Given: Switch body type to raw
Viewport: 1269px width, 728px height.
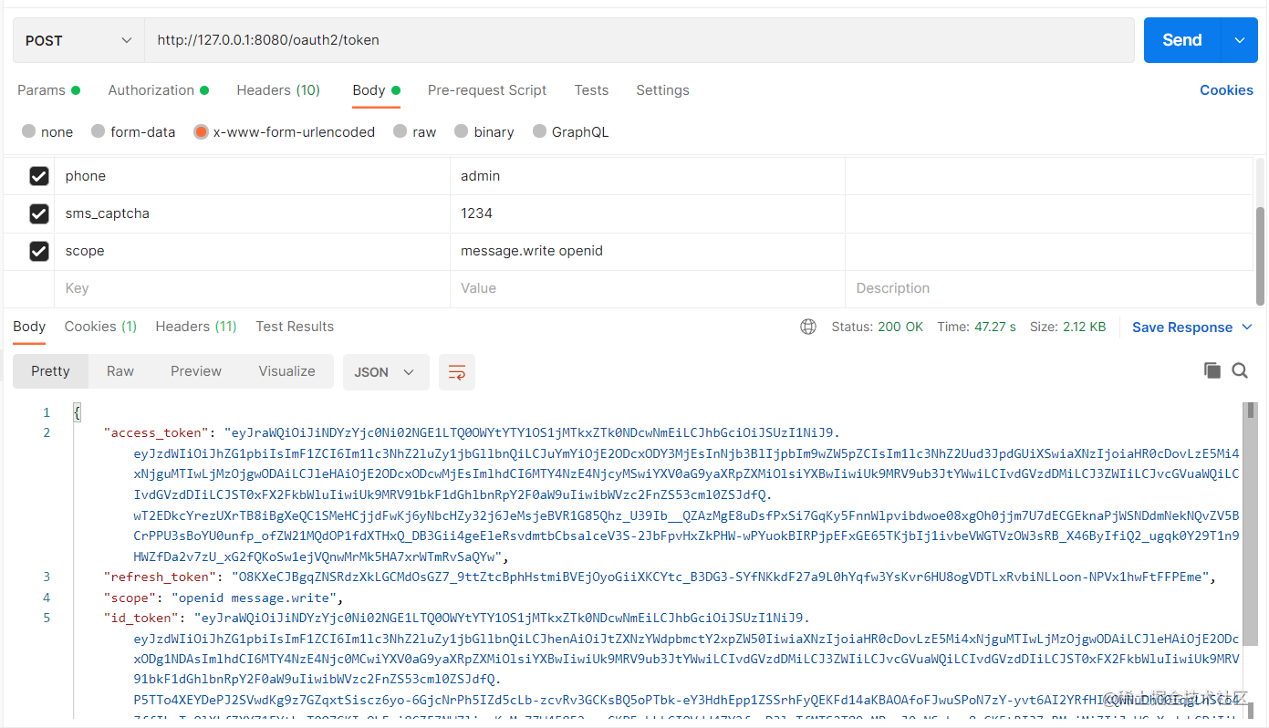Looking at the screenshot, I should pos(400,131).
